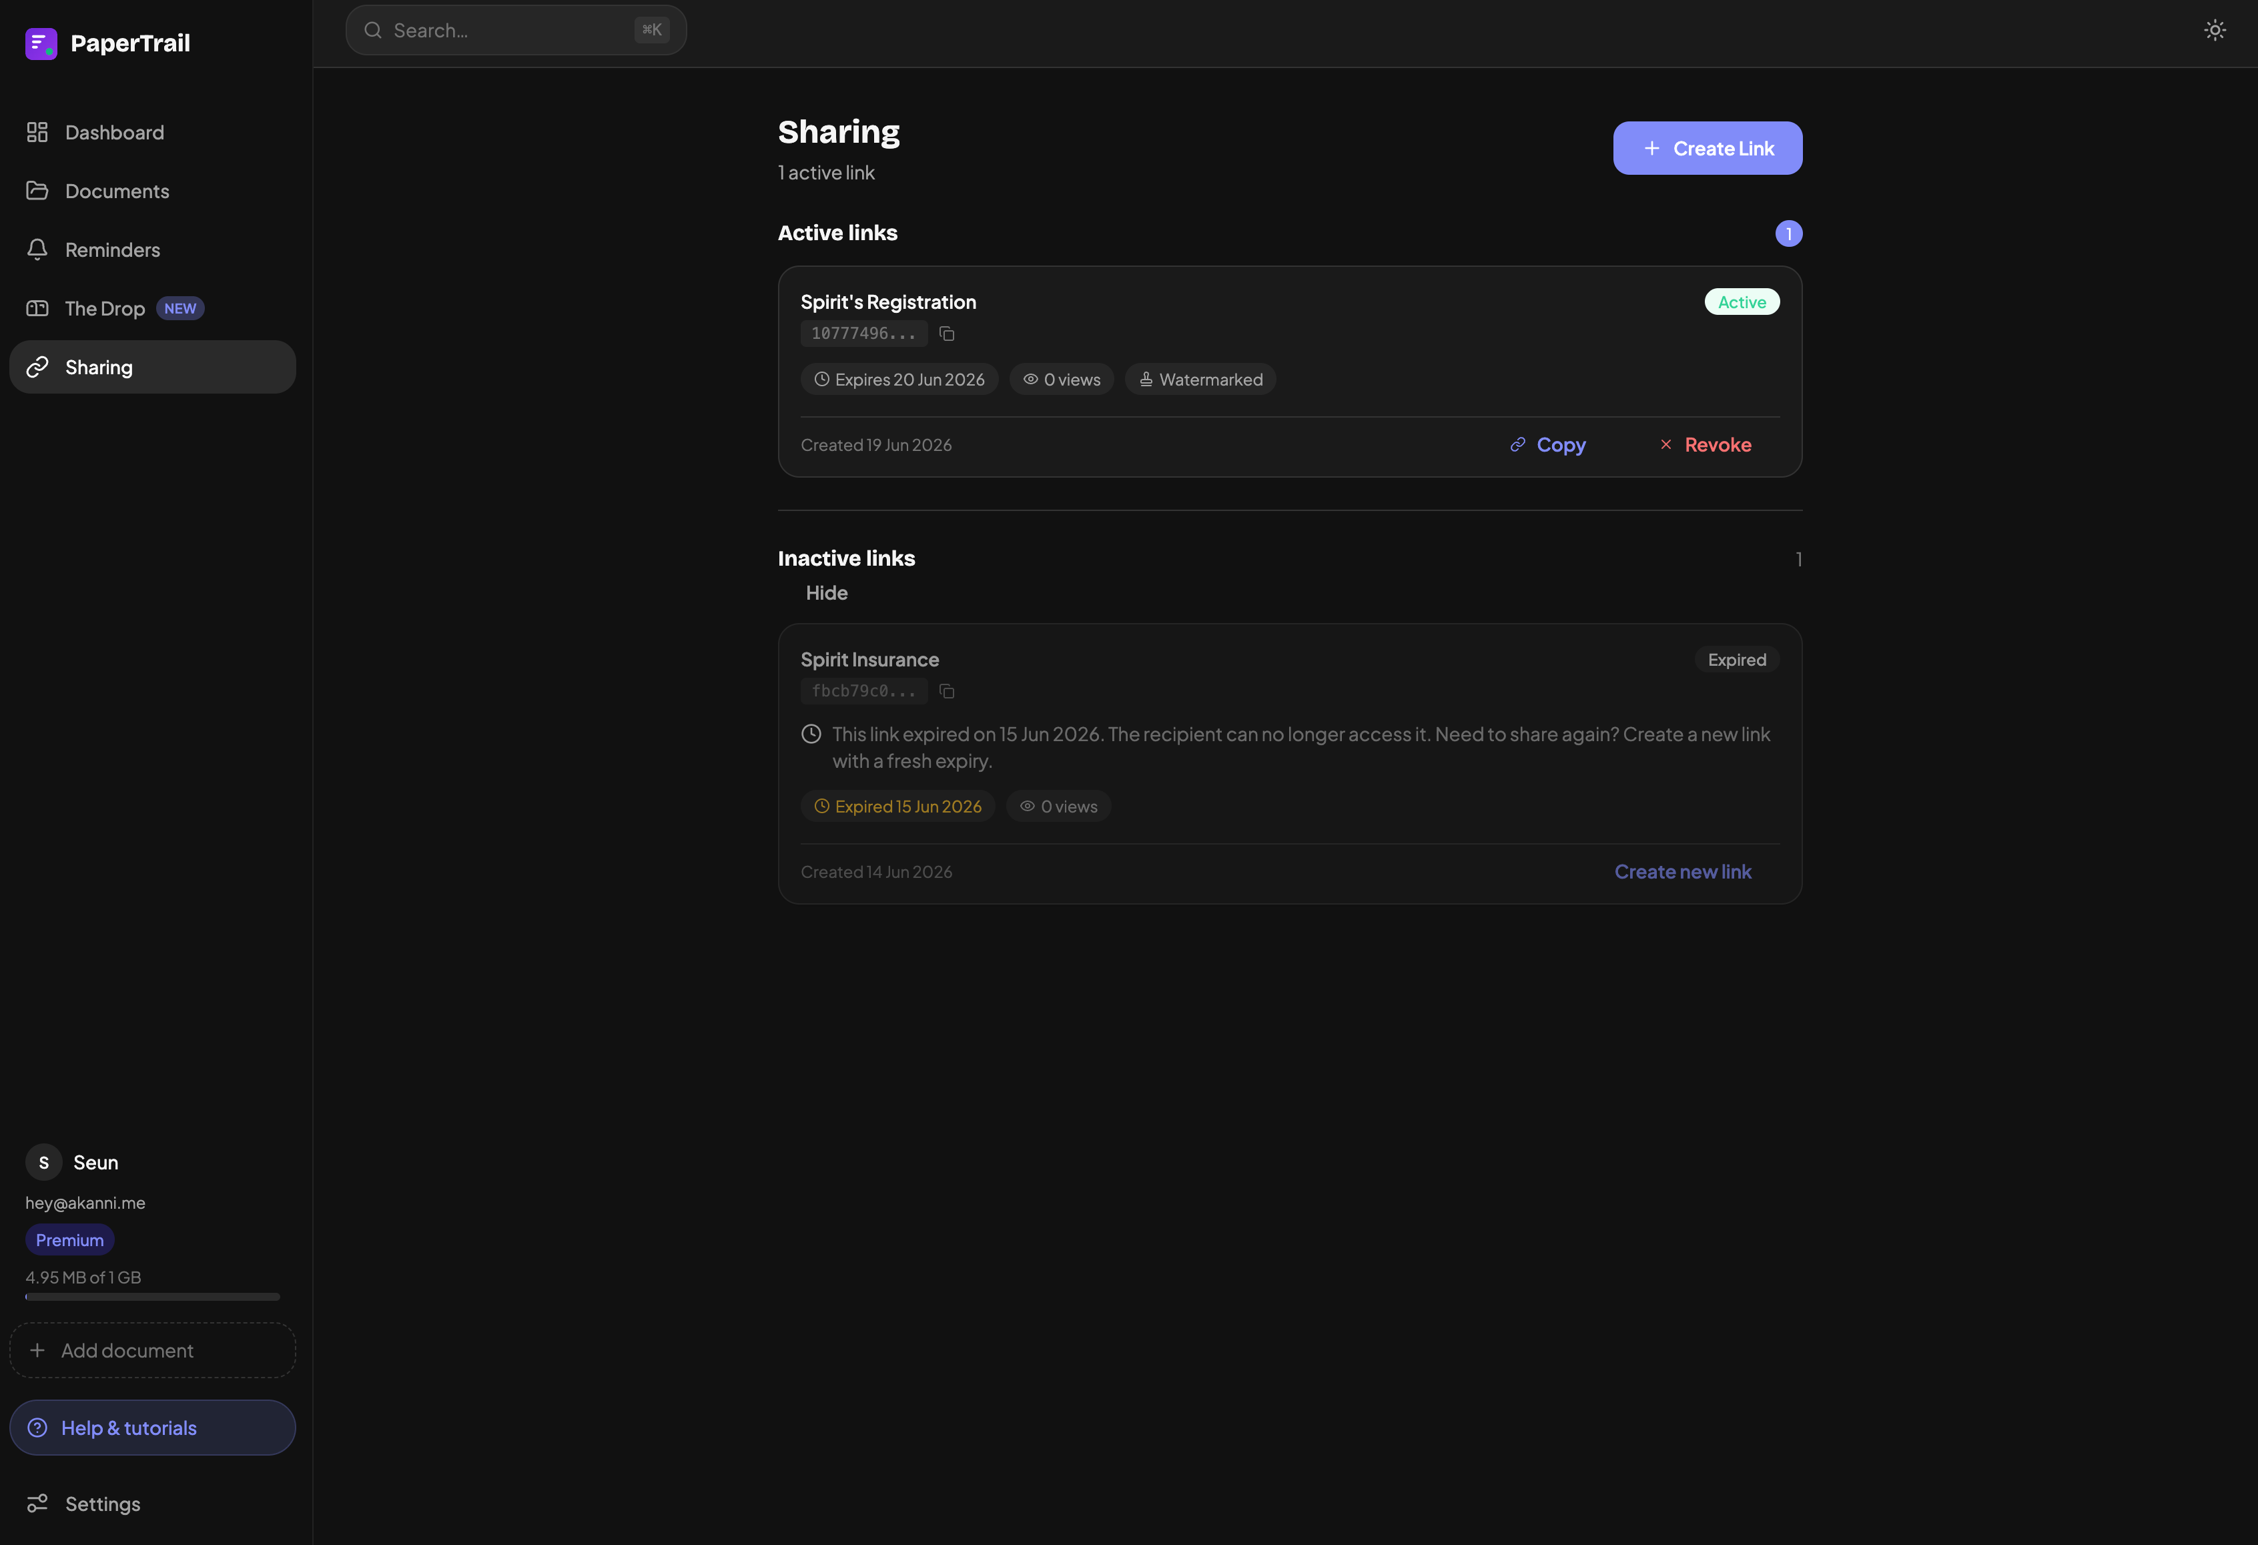Click the ⌘K shortcut badge
The image size is (2258, 1545).
652,30
